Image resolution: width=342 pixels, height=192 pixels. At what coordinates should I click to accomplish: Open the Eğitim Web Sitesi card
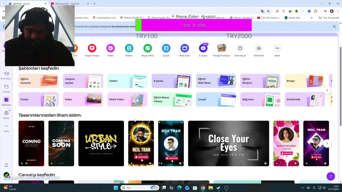tap(216, 81)
